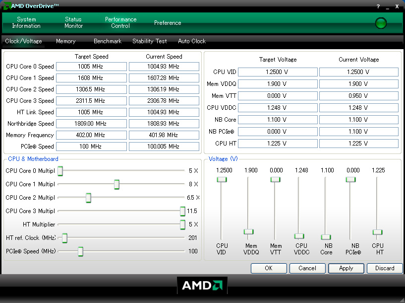Click the HT Multiplier slider handle

(x=182, y=225)
